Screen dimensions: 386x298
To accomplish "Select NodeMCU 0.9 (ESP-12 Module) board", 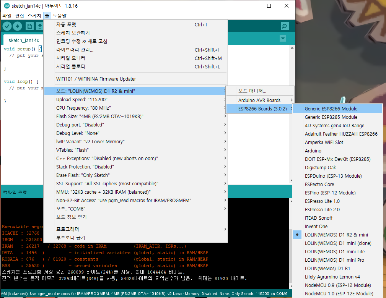I will tap(338, 285).
